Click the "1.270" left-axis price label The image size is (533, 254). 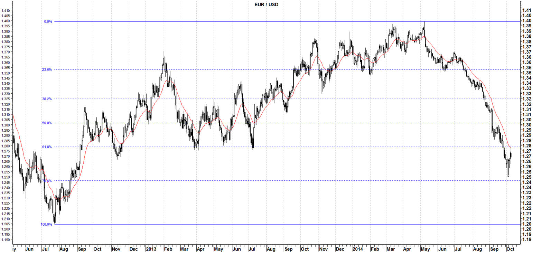click(6, 156)
